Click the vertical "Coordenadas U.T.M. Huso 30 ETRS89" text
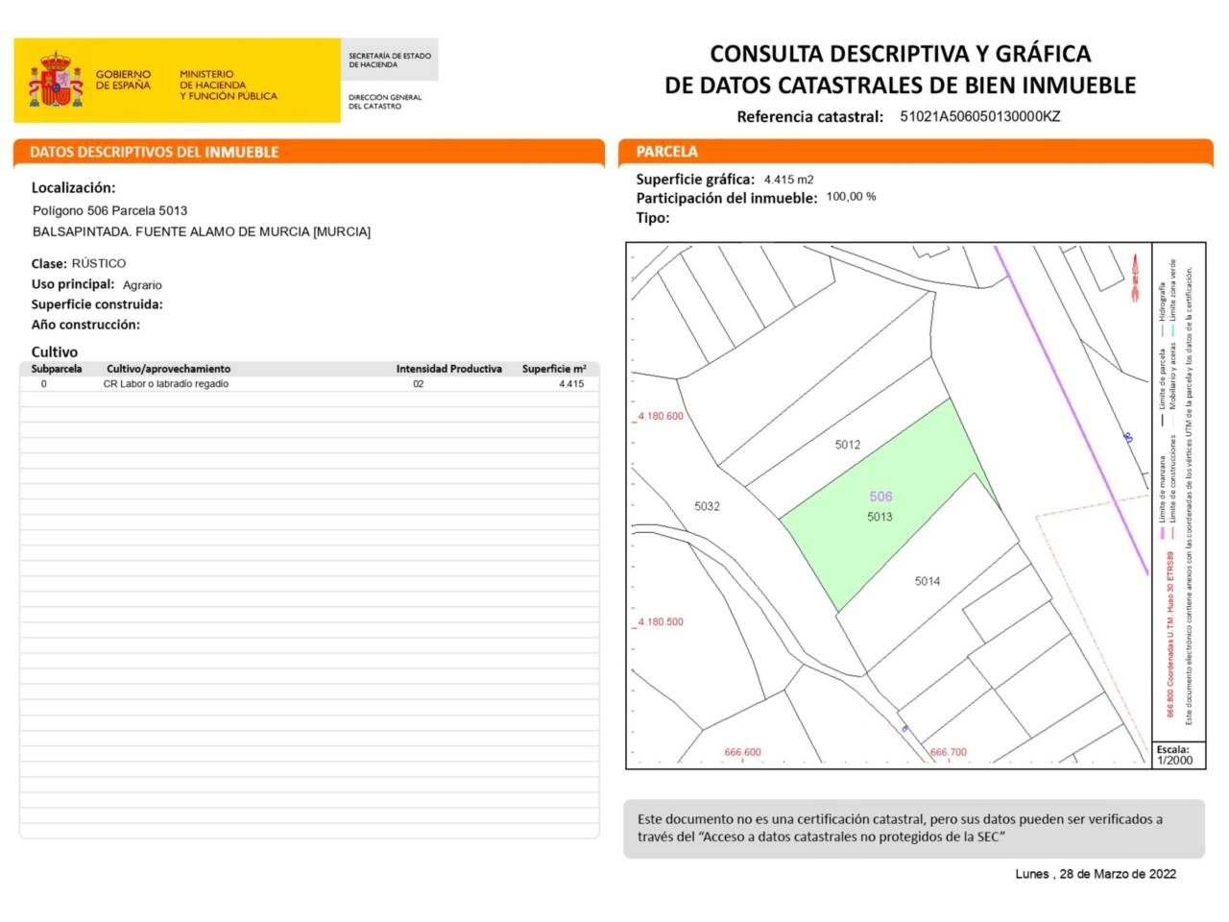This screenshot has width=1229, height=922. (1170, 634)
